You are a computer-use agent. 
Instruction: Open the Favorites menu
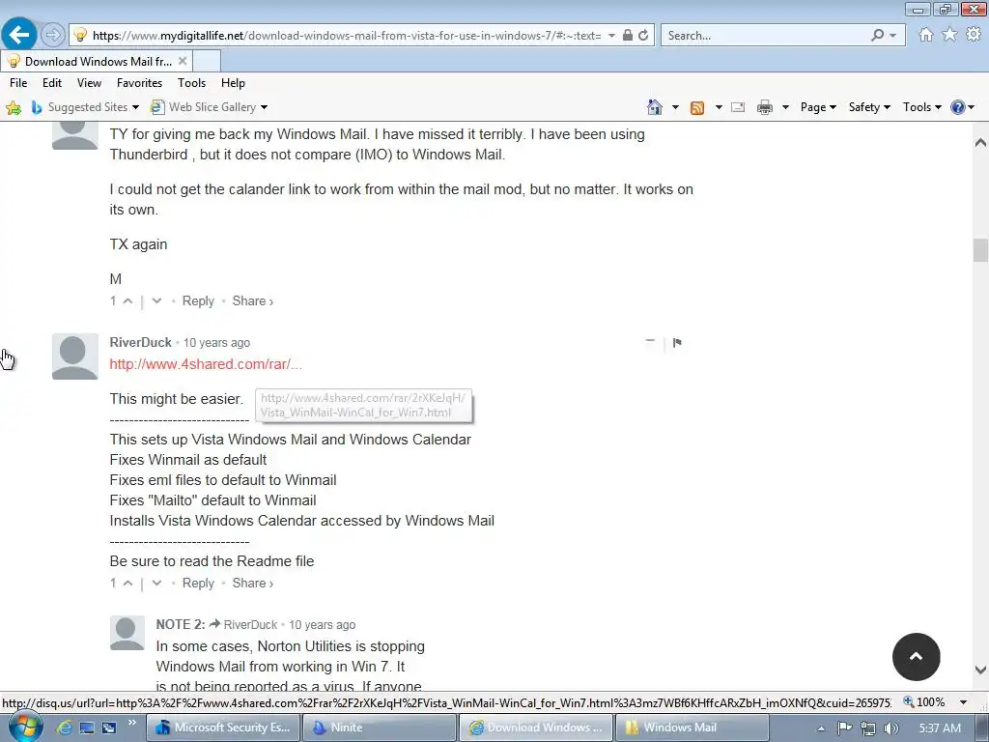[139, 83]
